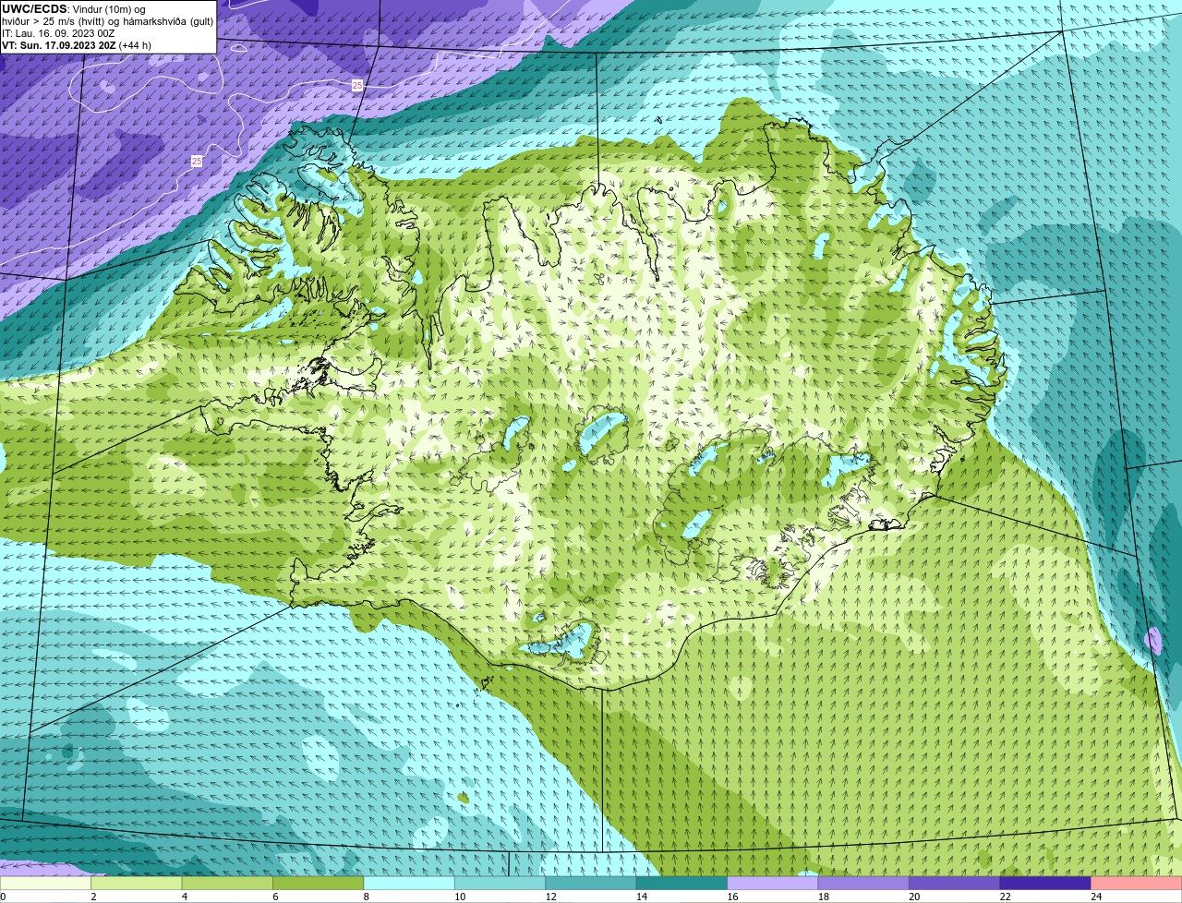Click the legend scale value "6"
Viewport: 1182px width, 903px height.
pyautogui.click(x=275, y=897)
